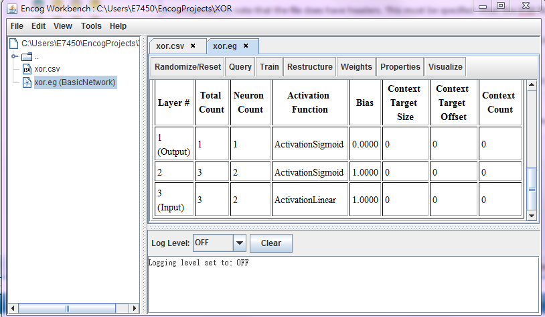Click the 'Log Level:' label

[170, 243]
